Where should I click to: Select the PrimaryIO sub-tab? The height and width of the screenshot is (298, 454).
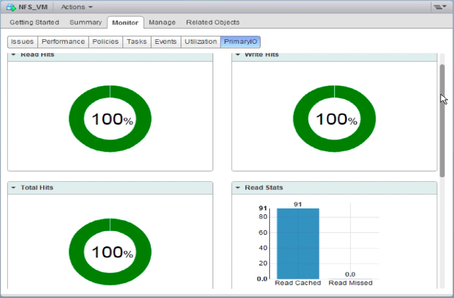(241, 42)
